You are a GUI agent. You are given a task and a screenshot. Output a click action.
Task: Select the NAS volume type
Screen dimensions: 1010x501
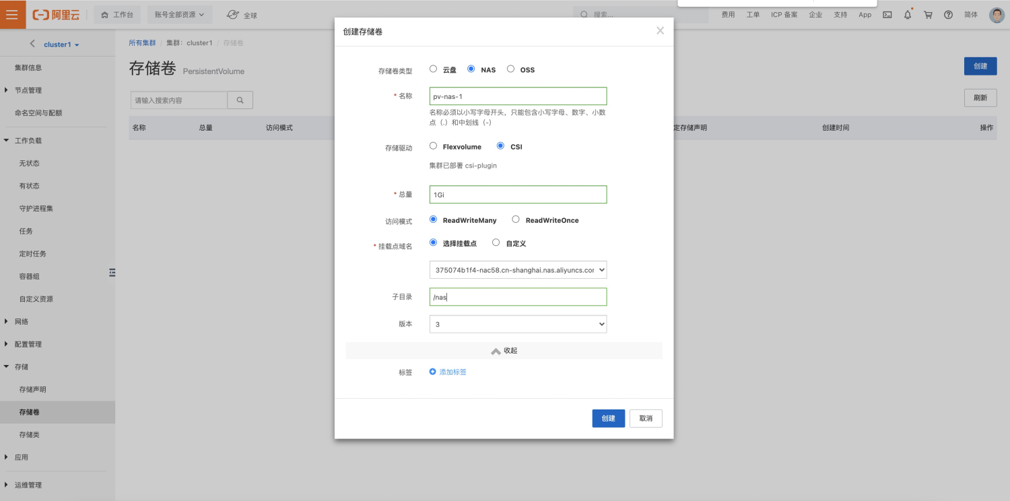click(471, 69)
